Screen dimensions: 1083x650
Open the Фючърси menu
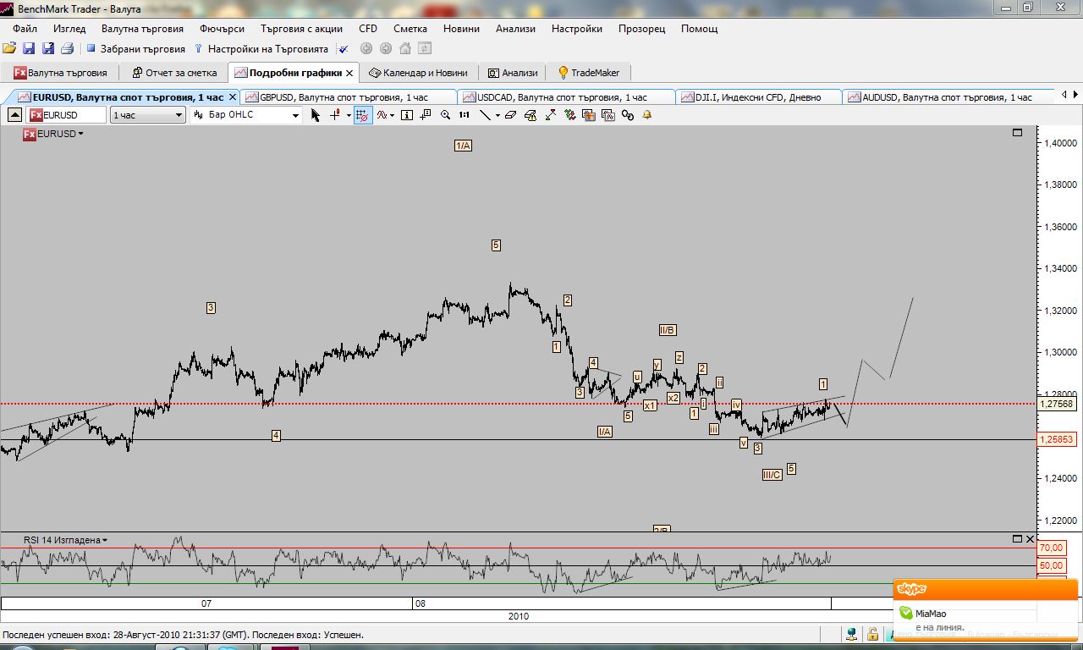[223, 28]
